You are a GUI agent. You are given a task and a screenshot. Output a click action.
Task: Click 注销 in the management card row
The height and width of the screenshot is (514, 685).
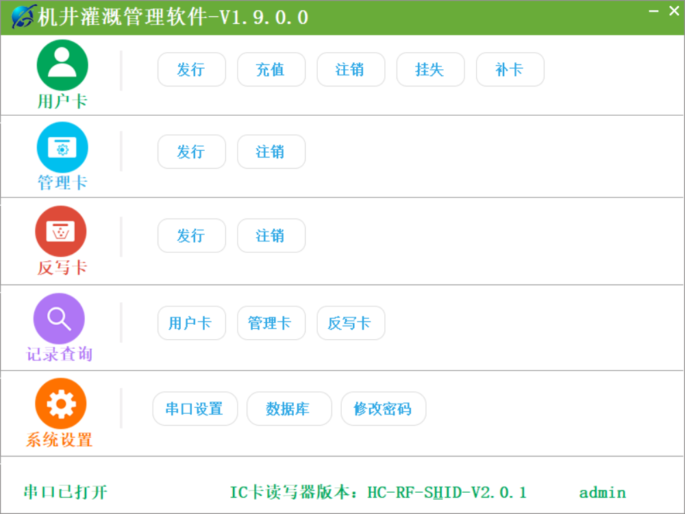tap(271, 151)
